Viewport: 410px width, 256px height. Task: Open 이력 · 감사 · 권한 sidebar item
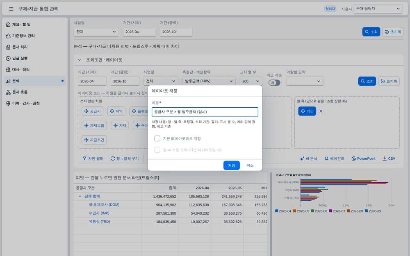[x=35, y=103]
